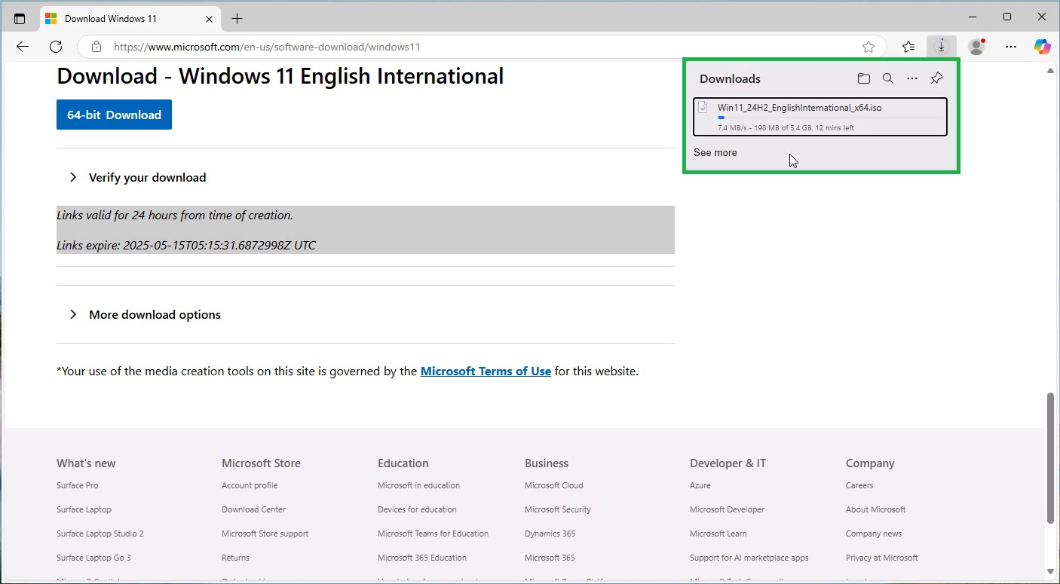The width and height of the screenshot is (1060, 584).
Task: Toggle the Downloads toolbar button
Action: 941,47
